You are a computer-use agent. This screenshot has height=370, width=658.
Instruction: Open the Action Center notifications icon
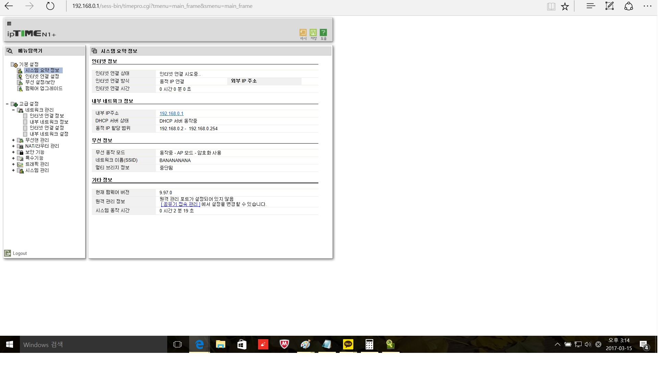coord(644,345)
